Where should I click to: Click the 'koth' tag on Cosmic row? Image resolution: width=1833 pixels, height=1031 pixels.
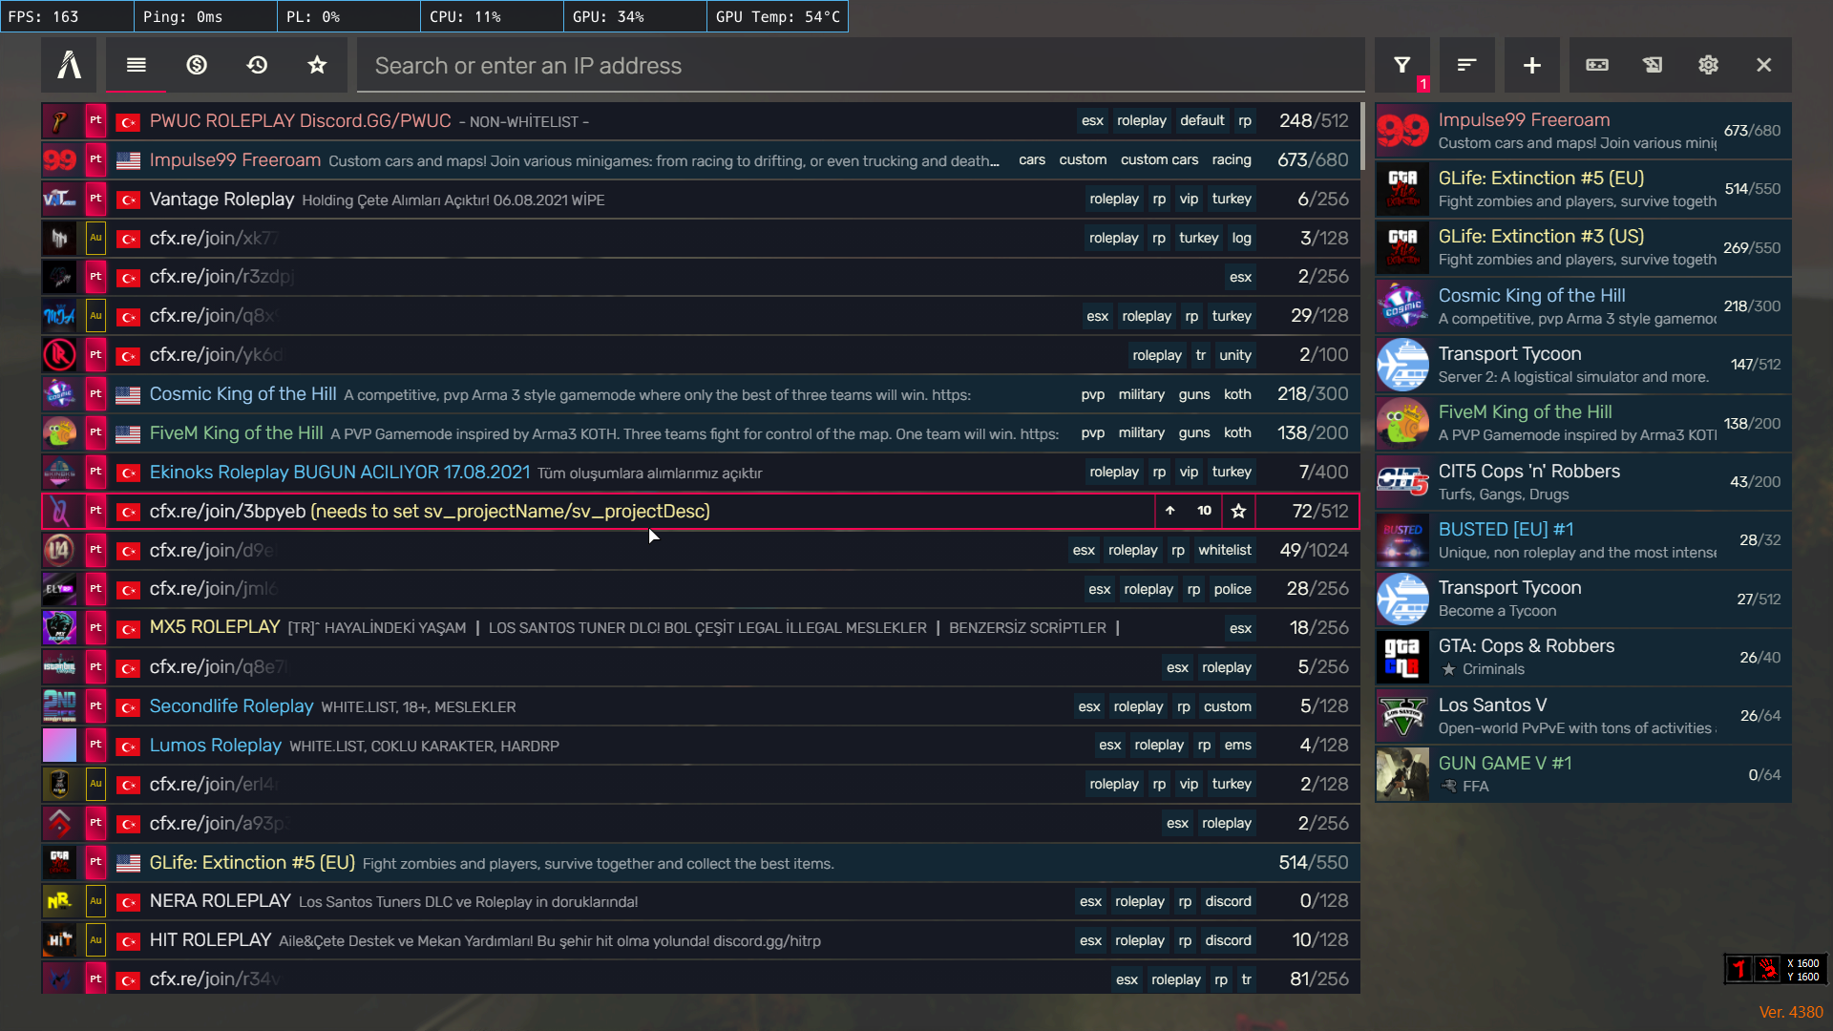(x=1237, y=394)
